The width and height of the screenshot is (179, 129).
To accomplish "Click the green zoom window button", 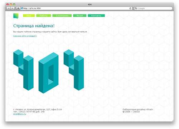I will click(14, 5).
